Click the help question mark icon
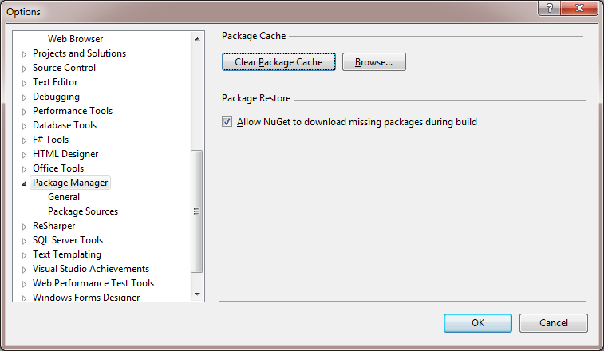The width and height of the screenshot is (604, 351). (x=550, y=8)
